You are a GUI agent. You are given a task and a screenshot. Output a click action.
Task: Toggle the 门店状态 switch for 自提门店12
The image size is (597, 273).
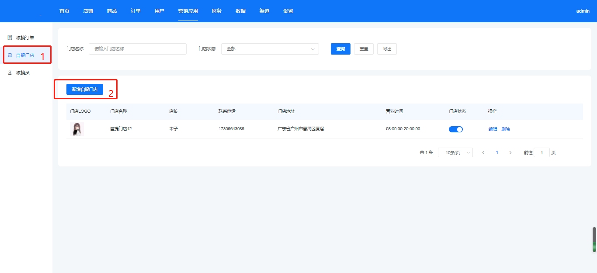click(455, 129)
